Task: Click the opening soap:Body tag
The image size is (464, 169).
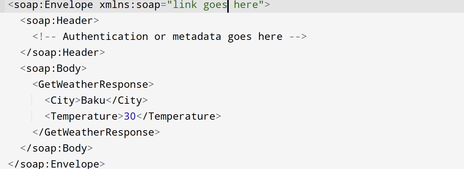Action: click(53, 69)
